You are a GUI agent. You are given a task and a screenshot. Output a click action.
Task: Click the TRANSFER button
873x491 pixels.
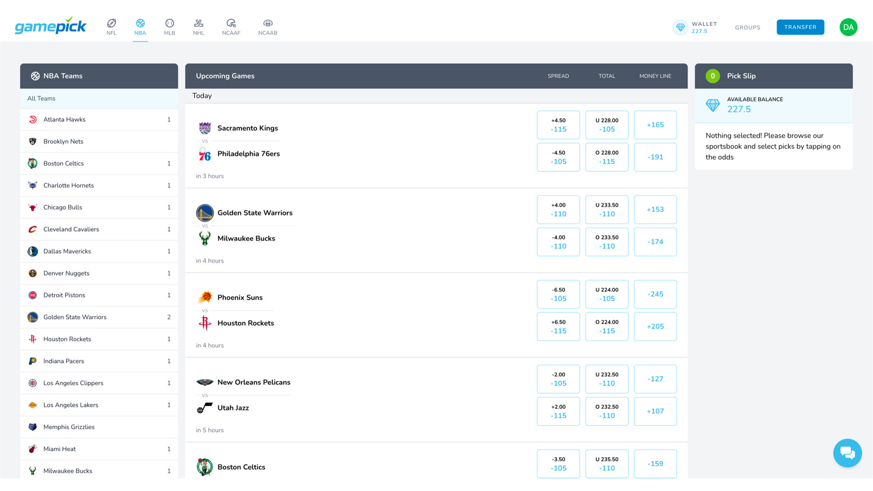[800, 27]
